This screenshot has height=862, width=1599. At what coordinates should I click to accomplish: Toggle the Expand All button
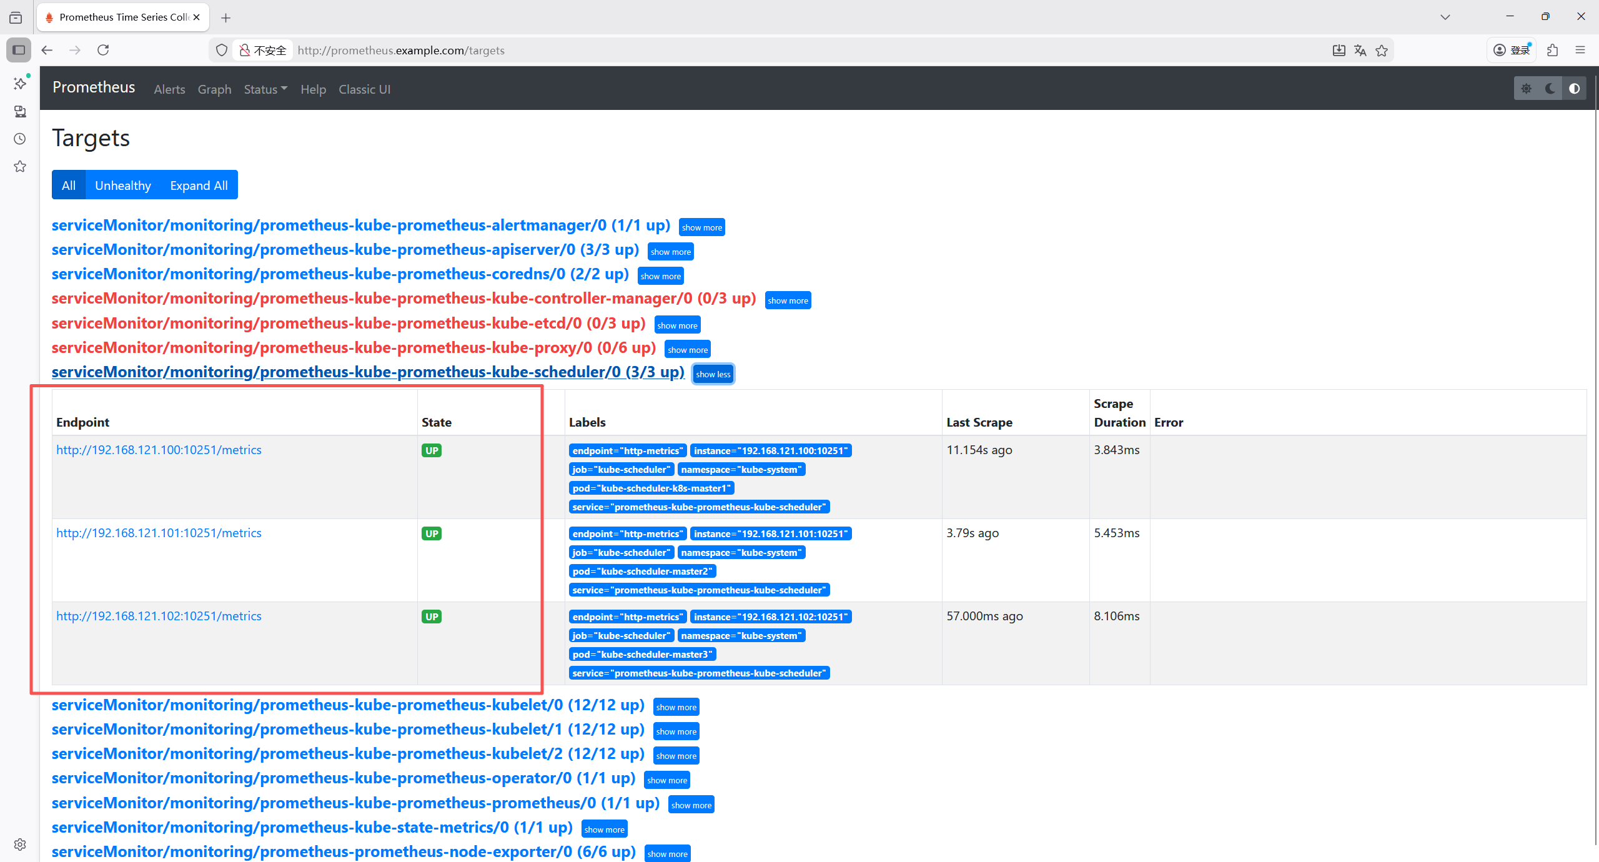pos(199,186)
